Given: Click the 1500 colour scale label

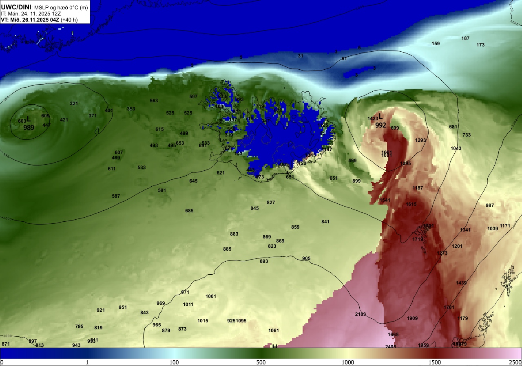Looking at the screenshot, I should [x=435, y=362].
